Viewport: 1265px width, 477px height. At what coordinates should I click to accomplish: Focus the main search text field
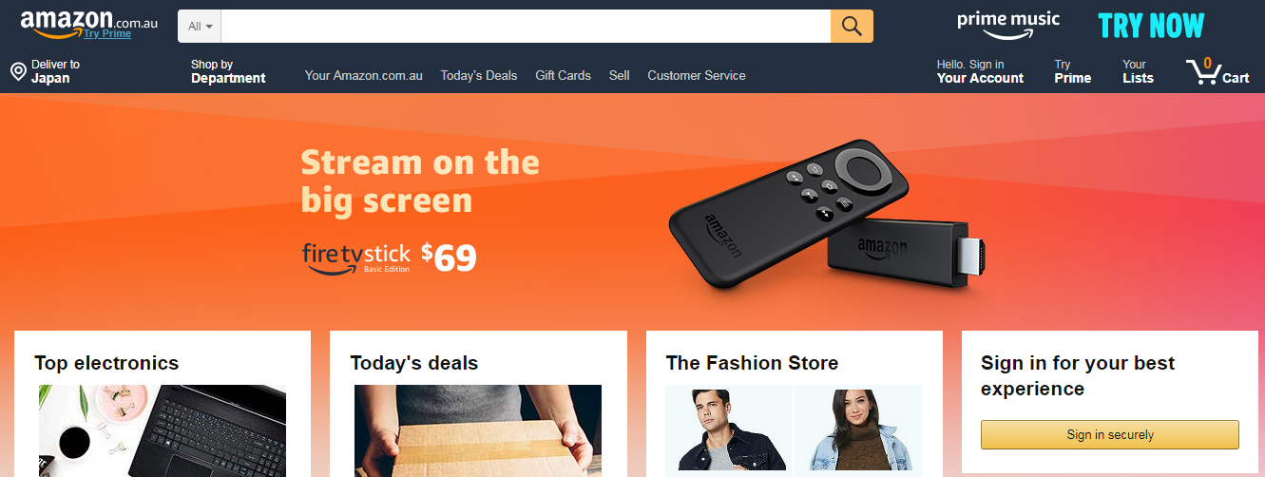526,27
